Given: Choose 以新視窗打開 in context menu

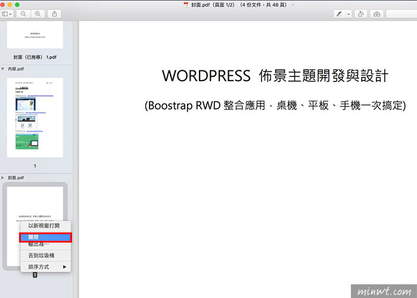Looking at the screenshot, I should [45, 226].
